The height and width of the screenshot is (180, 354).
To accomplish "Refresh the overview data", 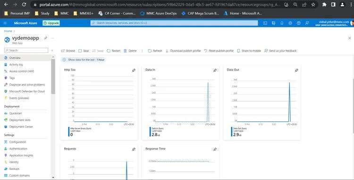I will tap(155, 51).
